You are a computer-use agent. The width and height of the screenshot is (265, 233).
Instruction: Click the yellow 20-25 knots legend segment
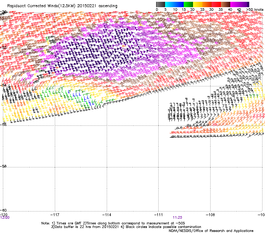coord(198,4)
